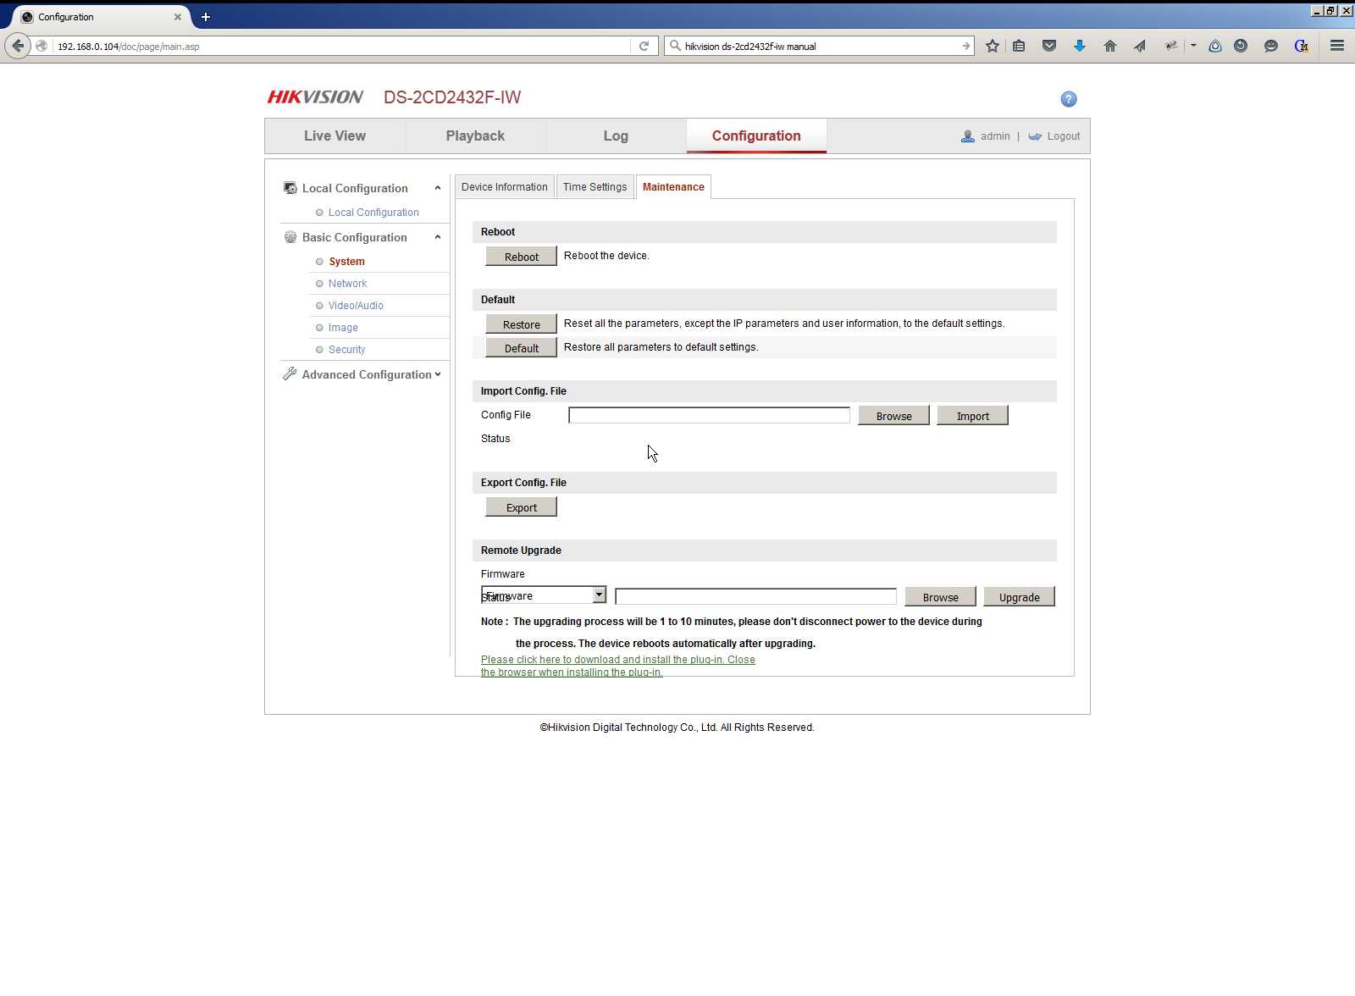
Task: Click the Advanced Configuration wrench icon
Action: [290, 373]
